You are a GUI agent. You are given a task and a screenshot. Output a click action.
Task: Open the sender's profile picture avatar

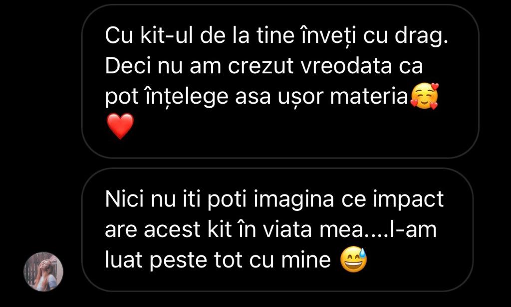click(43, 271)
